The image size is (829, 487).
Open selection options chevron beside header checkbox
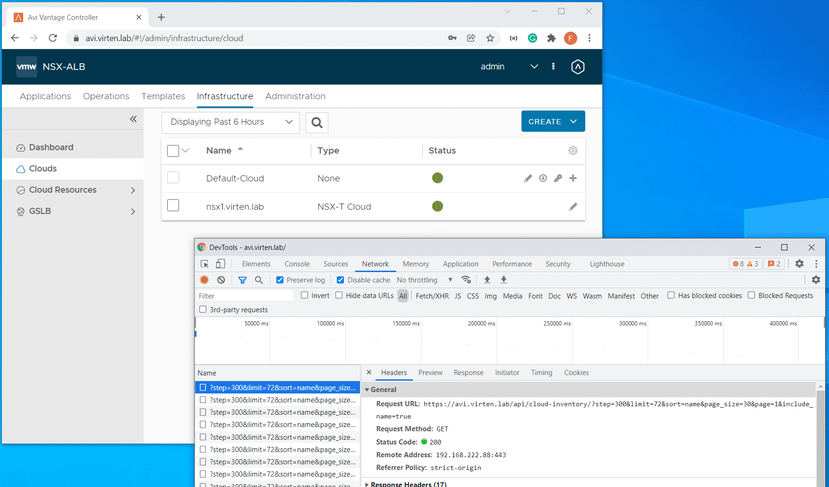coord(186,151)
